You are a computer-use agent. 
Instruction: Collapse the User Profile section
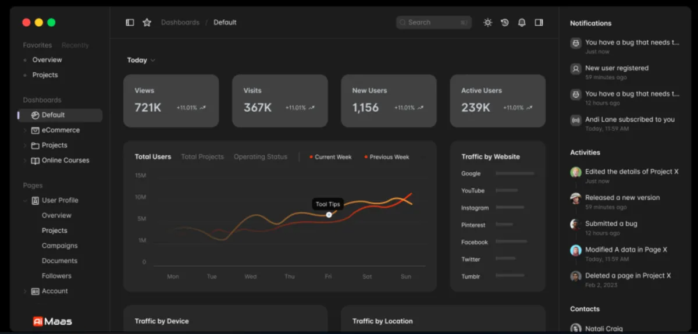[25, 201]
